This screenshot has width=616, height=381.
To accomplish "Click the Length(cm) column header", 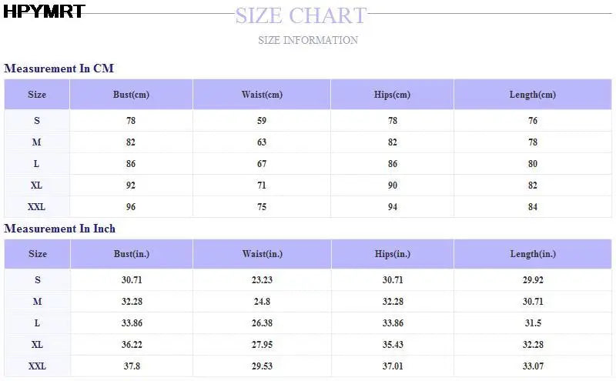I will [532, 95].
